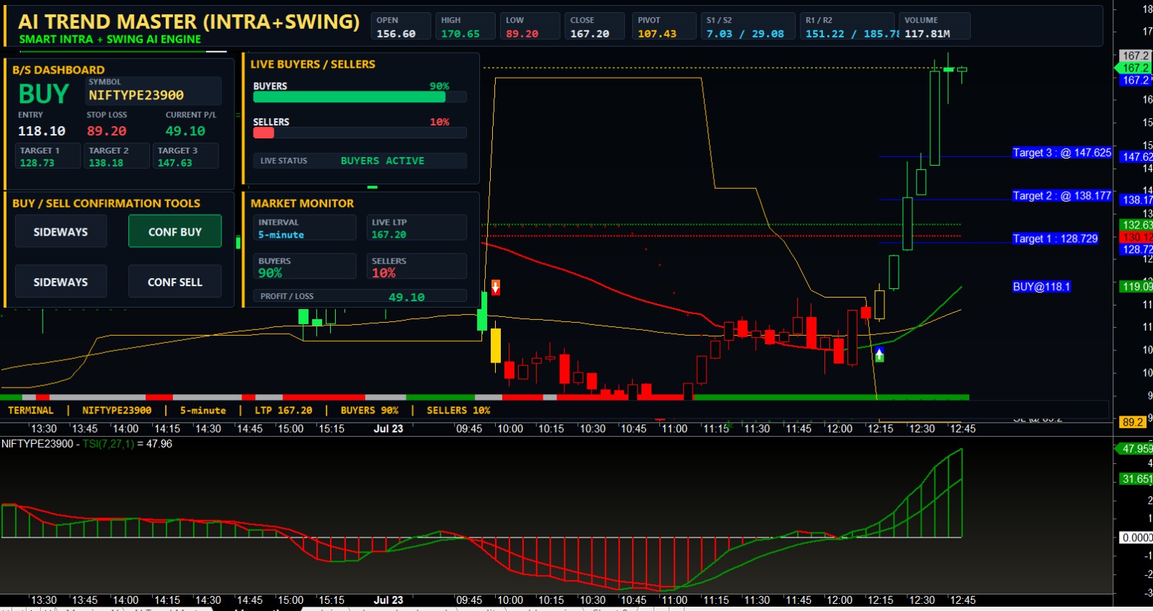Viewport: 1153px width, 611px height.
Task: Click the 'Target 3 : @ 147.625' chart label
Action: (x=1062, y=153)
